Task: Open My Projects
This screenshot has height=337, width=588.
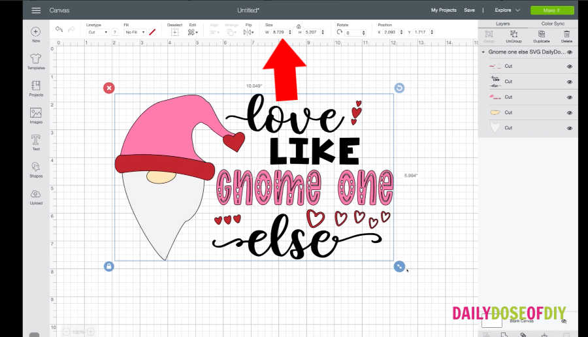Action: [444, 10]
